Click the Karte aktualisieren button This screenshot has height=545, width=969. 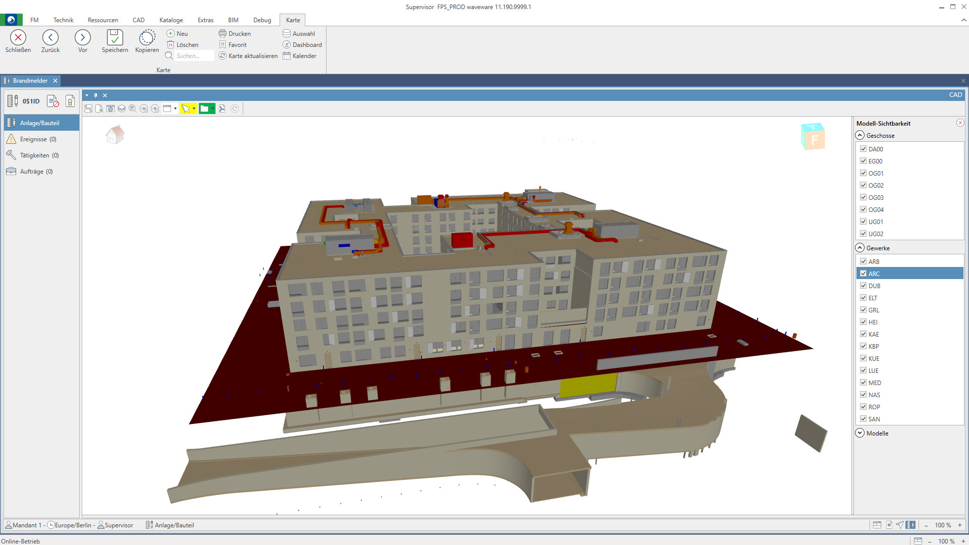(248, 56)
